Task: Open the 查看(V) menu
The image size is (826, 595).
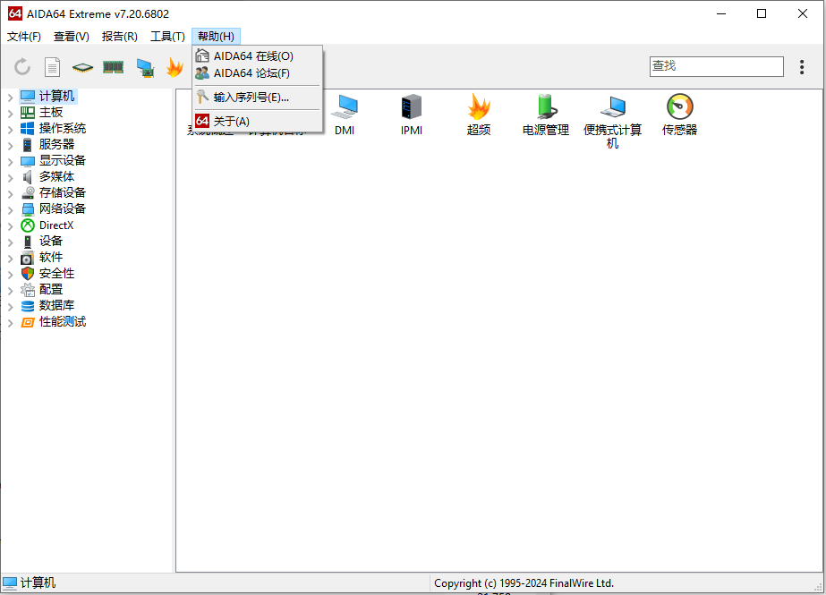Action: pyautogui.click(x=71, y=37)
